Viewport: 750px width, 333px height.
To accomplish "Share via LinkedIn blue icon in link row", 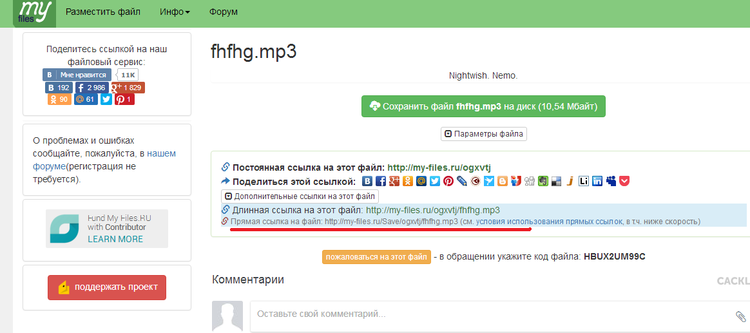I will pyautogui.click(x=597, y=182).
